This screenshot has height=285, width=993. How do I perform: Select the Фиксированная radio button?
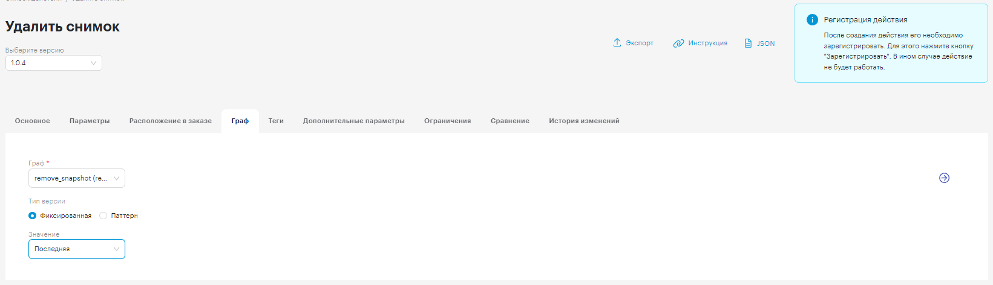pyautogui.click(x=33, y=216)
